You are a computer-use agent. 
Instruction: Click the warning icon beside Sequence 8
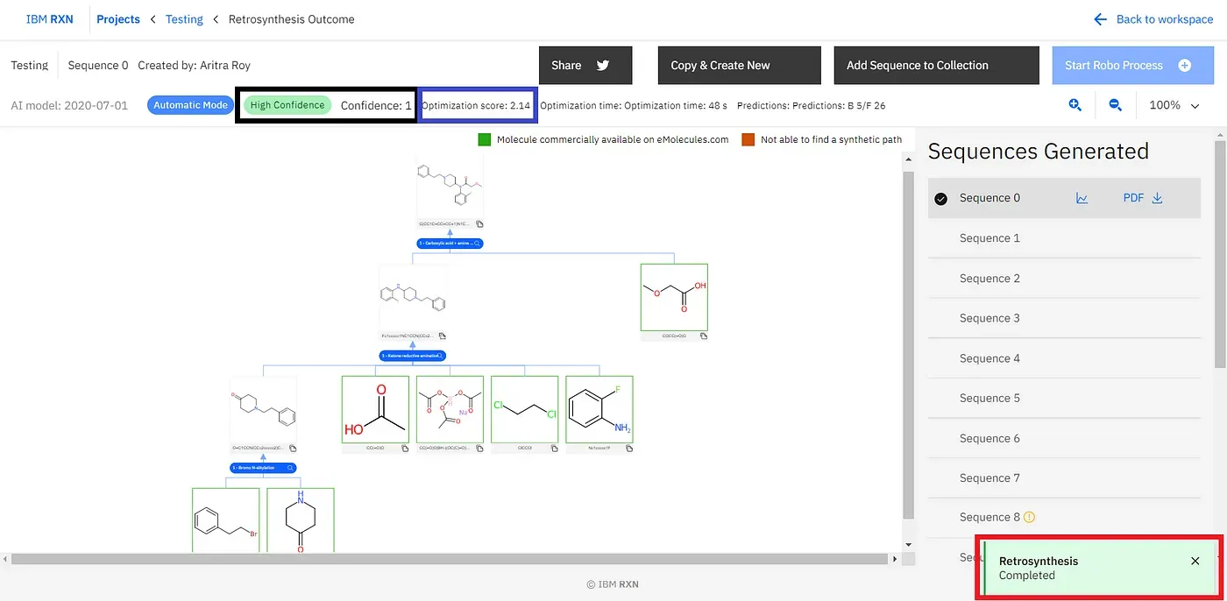[1030, 517]
